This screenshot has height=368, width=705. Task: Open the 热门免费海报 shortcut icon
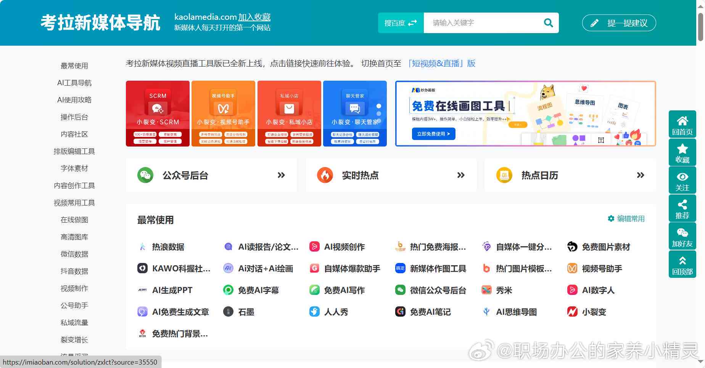pos(400,247)
